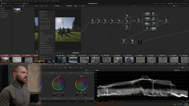Open the viewer zoom percentage dropdown
Image resolution: width=189 pixels, height=106 pixels.
click(37, 6)
